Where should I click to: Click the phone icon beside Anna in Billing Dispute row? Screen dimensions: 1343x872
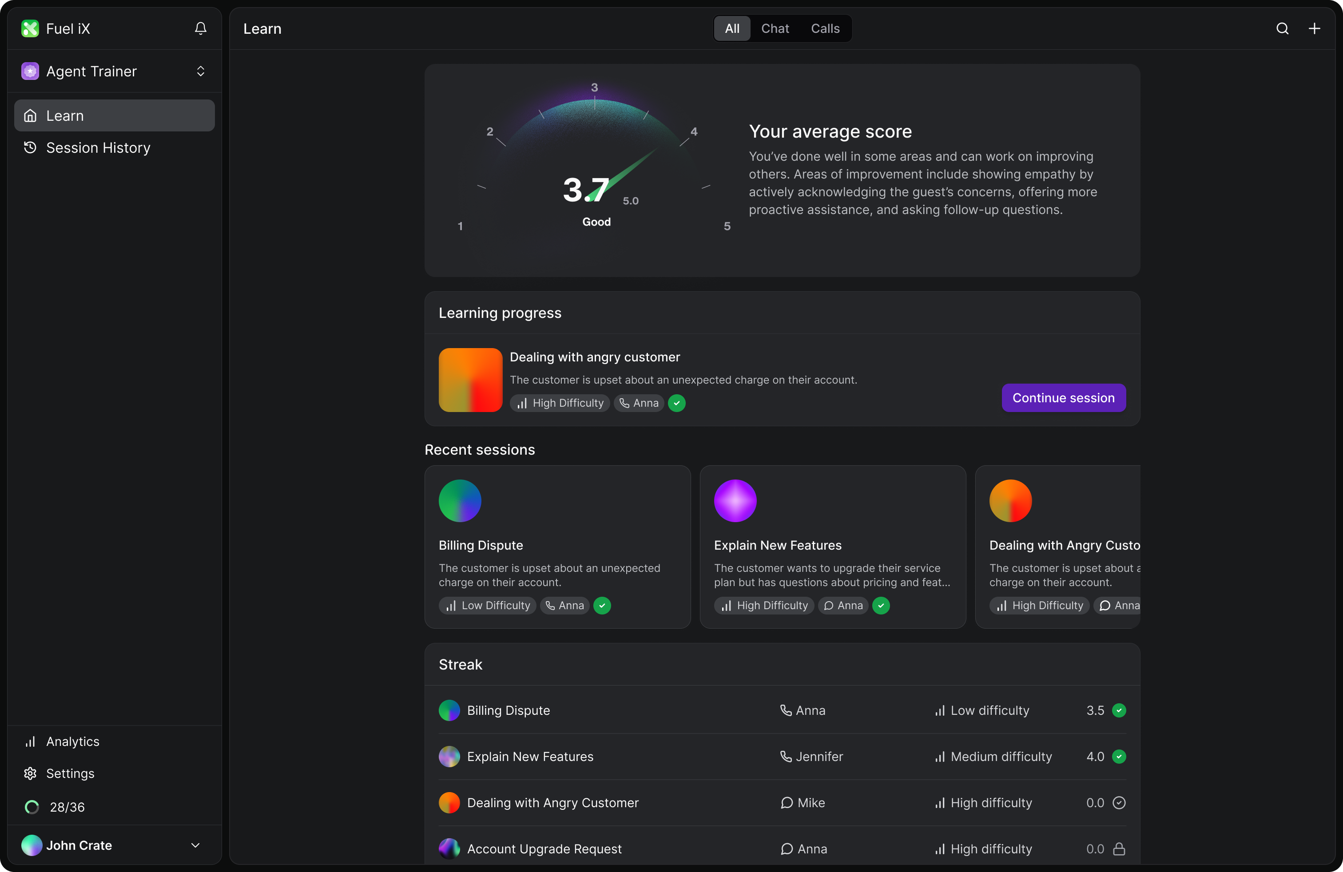pos(786,710)
